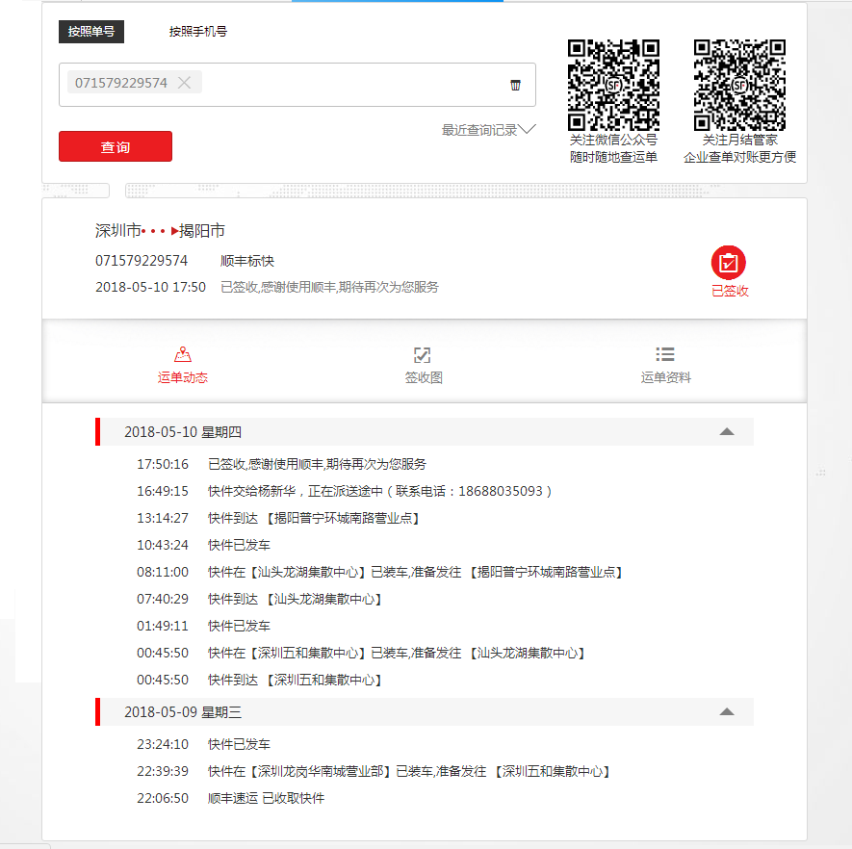The height and width of the screenshot is (849, 852).
Task: Expand 最近查询记录 dropdown
Action: tap(488, 130)
